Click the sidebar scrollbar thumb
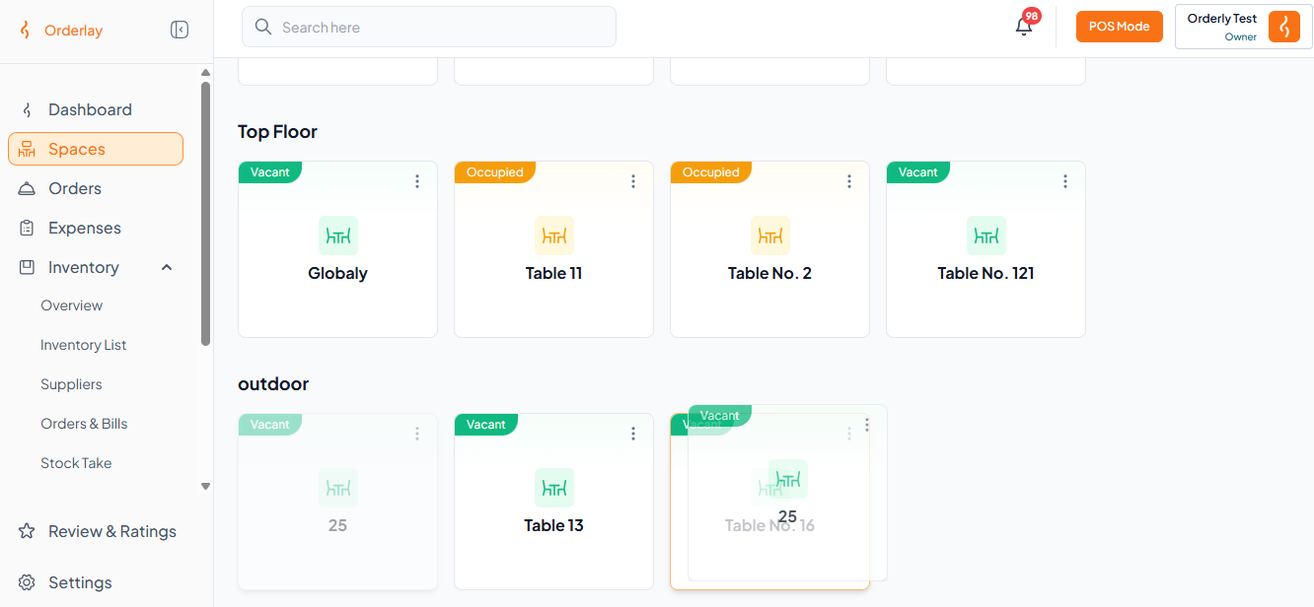The width and height of the screenshot is (1314, 607). (x=205, y=213)
